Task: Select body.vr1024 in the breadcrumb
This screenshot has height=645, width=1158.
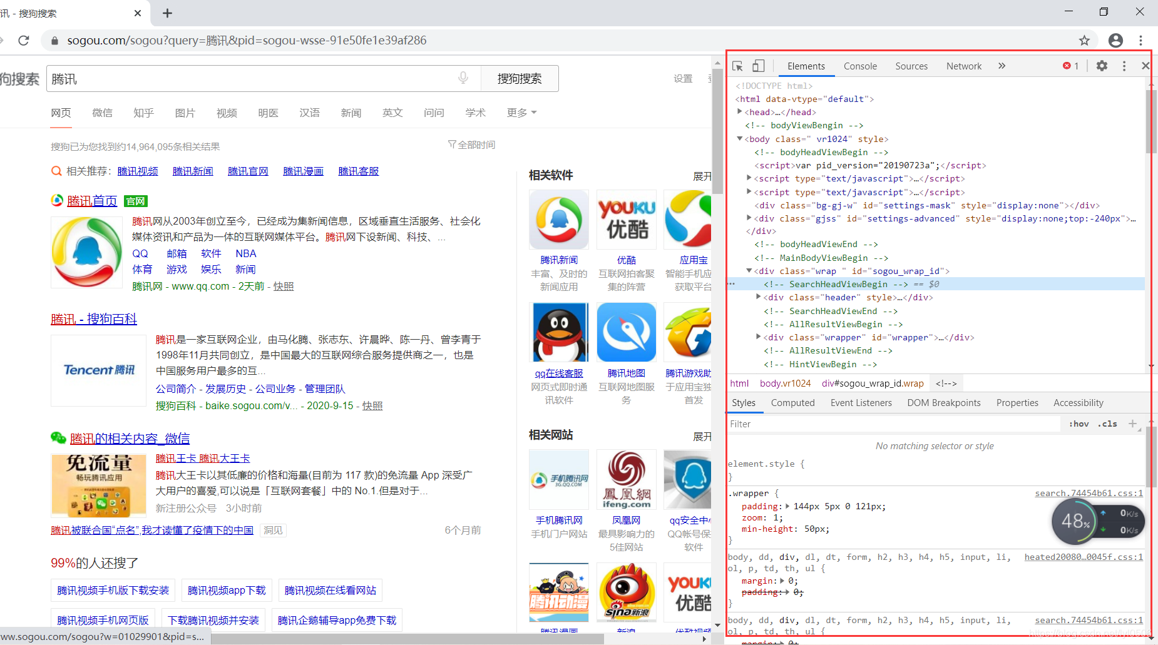Action: click(785, 383)
